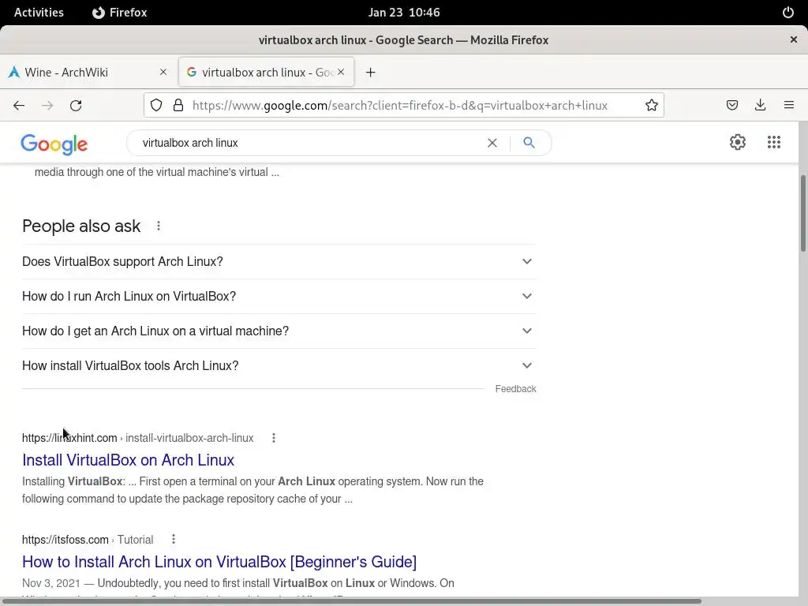Open 'Install VirtualBox on Arch Linux' result
Image resolution: width=808 pixels, height=606 pixels.
(x=129, y=460)
